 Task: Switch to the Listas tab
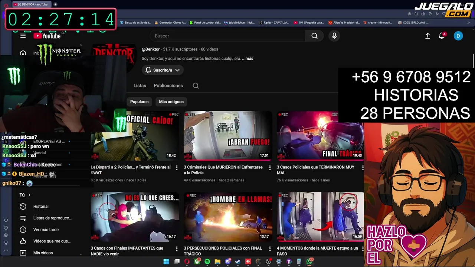pyautogui.click(x=140, y=86)
